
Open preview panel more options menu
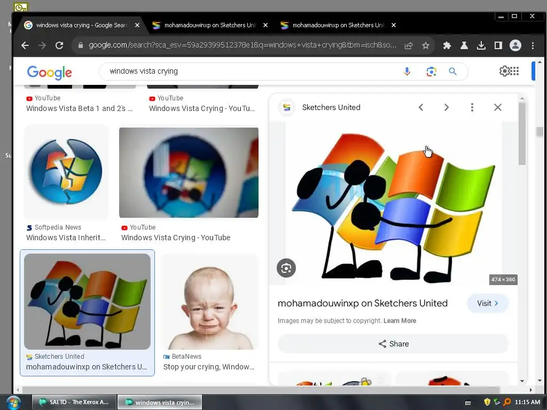(472, 107)
